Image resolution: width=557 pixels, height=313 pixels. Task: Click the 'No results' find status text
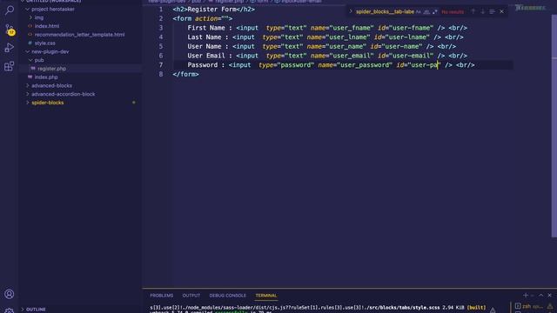(453, 11)
